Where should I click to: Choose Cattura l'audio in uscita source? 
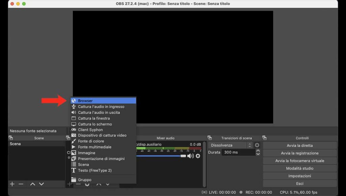(103, 112)
